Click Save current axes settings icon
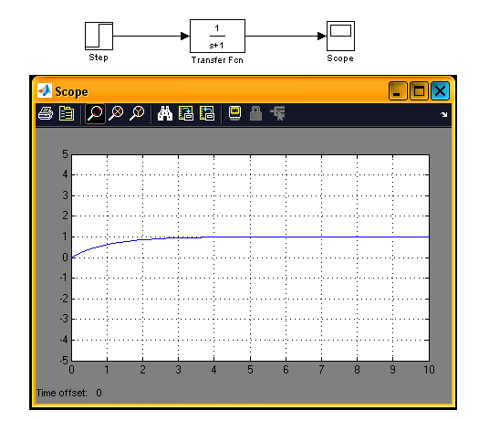Image resolution: width=489 pixels, height=421 pixels. click(x=186, y=113)
